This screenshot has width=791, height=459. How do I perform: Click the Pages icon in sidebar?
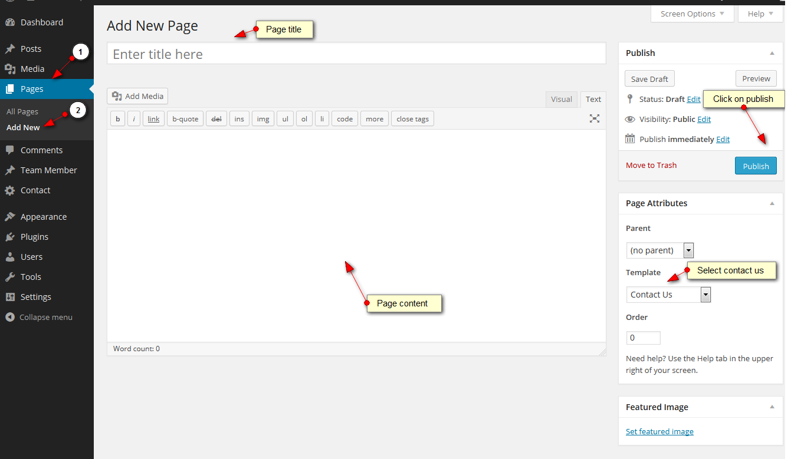coord(10,89)
